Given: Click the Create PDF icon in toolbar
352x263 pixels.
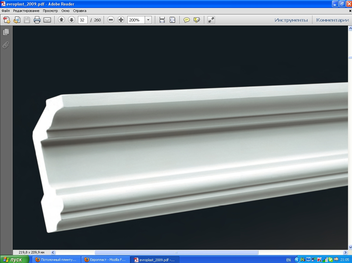Looking at the screenshot, I should coord(7,20).
